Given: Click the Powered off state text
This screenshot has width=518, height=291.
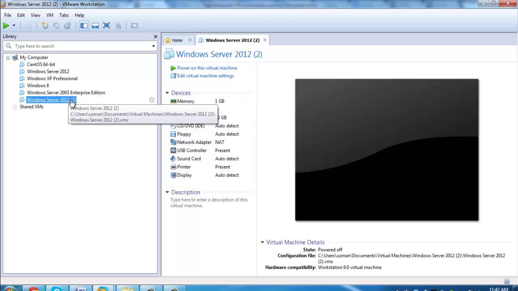Looking at the screenshot, I should tap(330, 250).
